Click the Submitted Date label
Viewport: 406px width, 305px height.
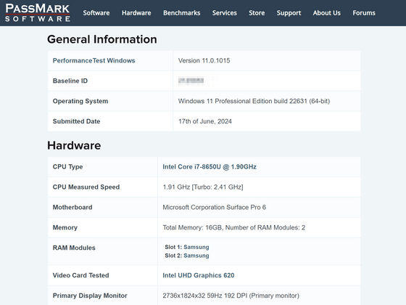tap(76, 121)
